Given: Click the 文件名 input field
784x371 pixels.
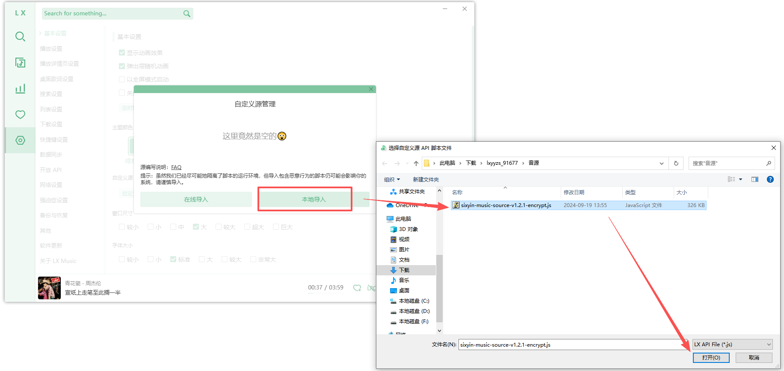Looking at the screenshot, I should point(573,345).
